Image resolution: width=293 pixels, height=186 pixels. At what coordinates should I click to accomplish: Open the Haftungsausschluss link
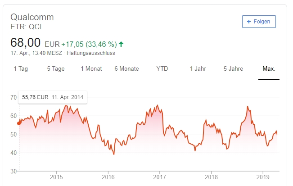click(91, 53)
